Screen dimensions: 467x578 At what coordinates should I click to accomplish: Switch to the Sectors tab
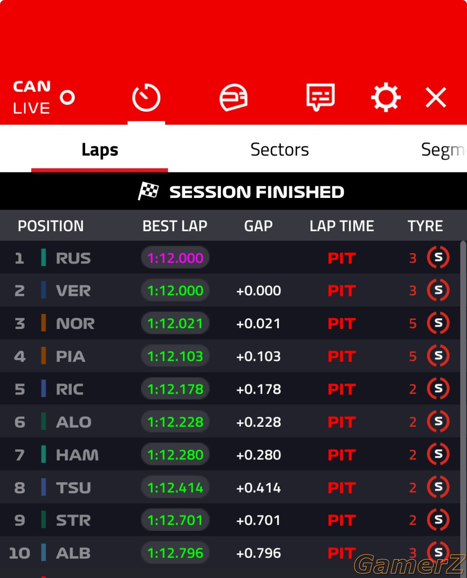click(x=280, y=149)
